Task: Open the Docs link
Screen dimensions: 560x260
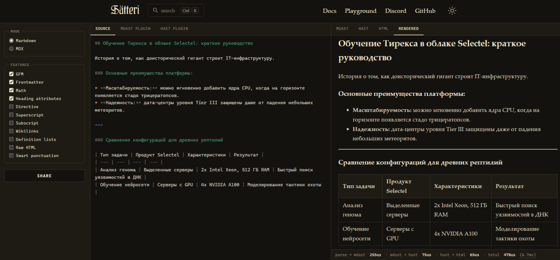Action: tap(329, 11)
